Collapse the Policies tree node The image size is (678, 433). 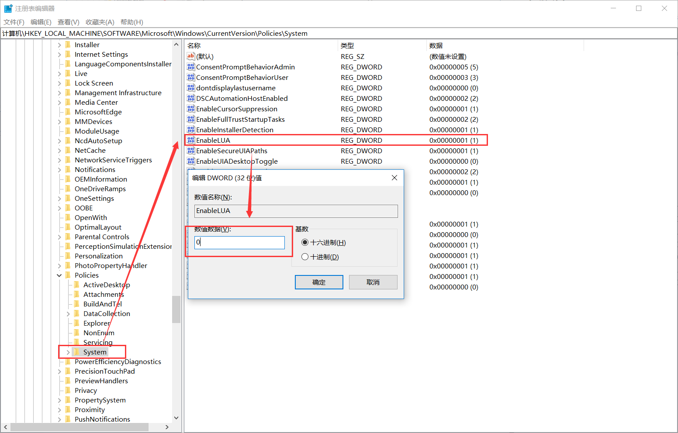[x=59, y=275]
